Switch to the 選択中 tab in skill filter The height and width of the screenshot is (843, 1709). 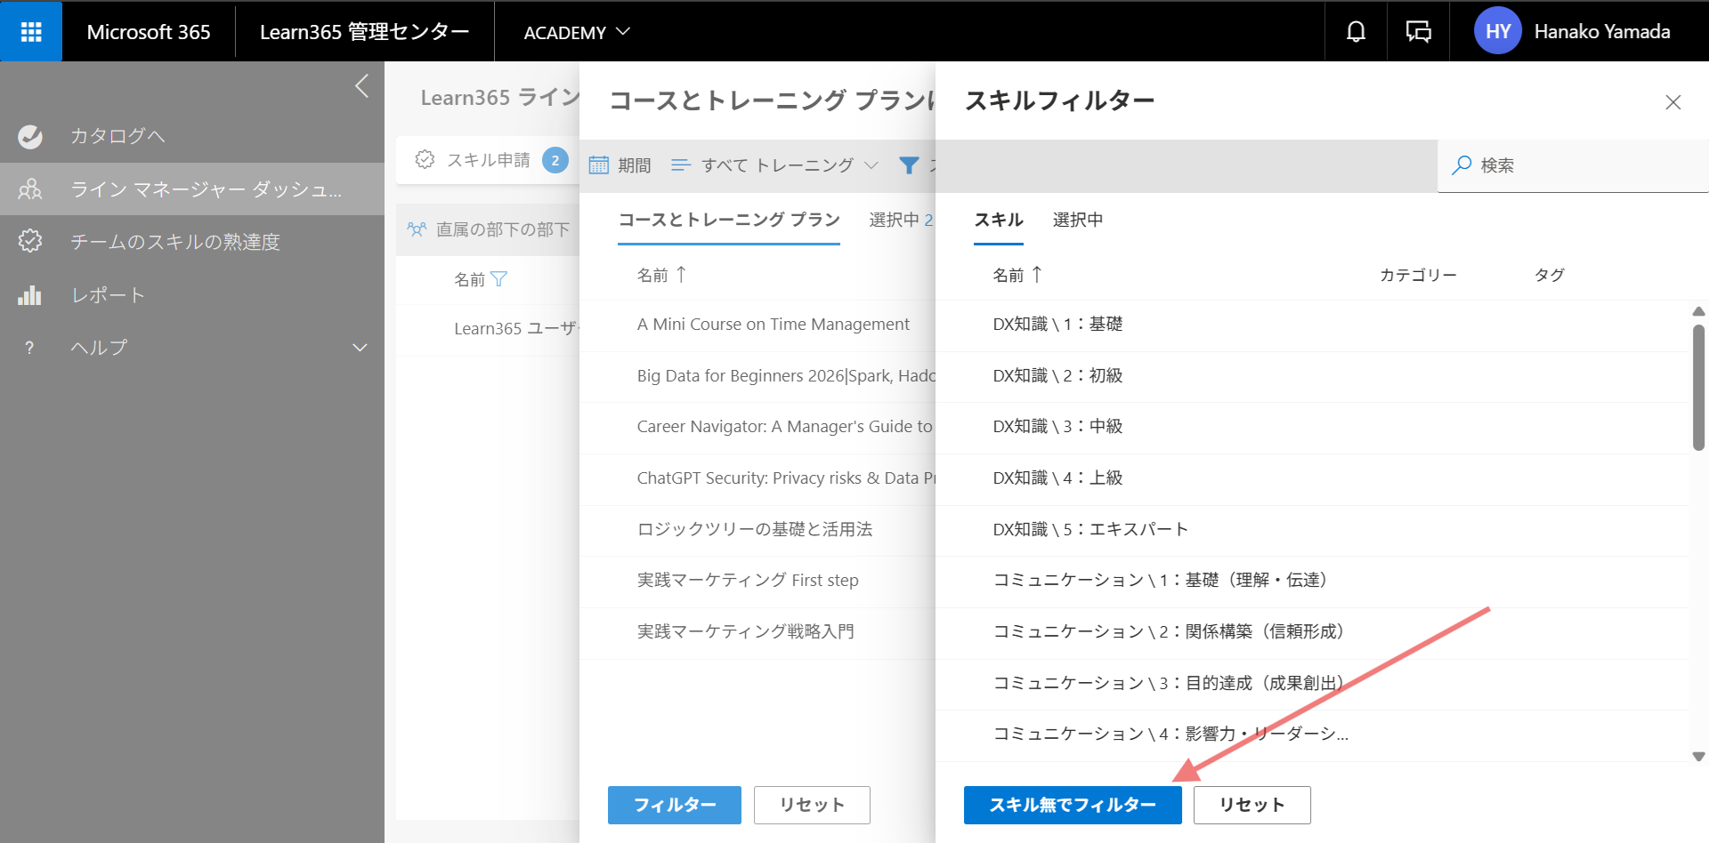tap(1077, 220)
